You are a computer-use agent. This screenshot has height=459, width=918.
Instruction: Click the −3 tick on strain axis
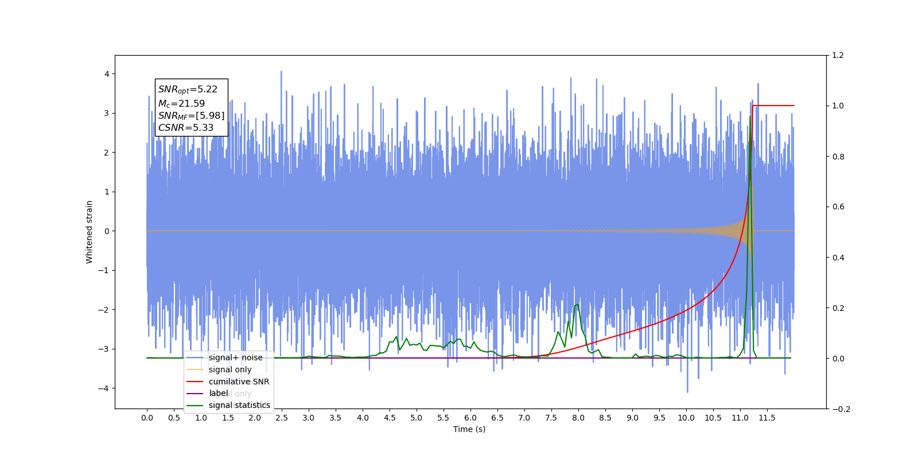103,349
